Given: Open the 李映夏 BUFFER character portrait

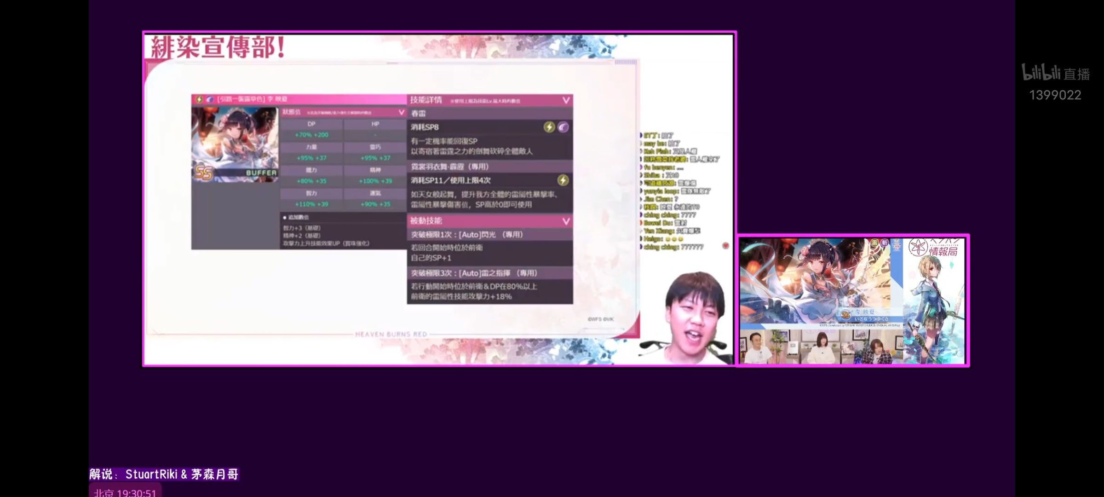Looking at the screenshot, I should 235,145.
